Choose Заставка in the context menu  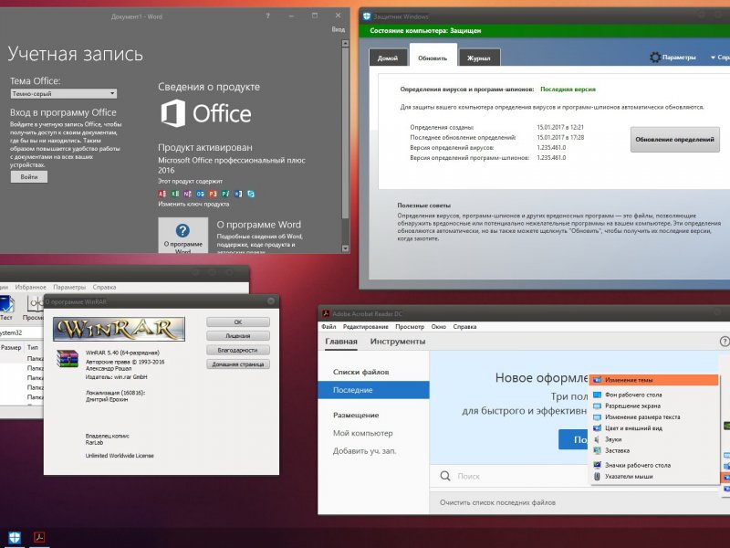(654, 450)
